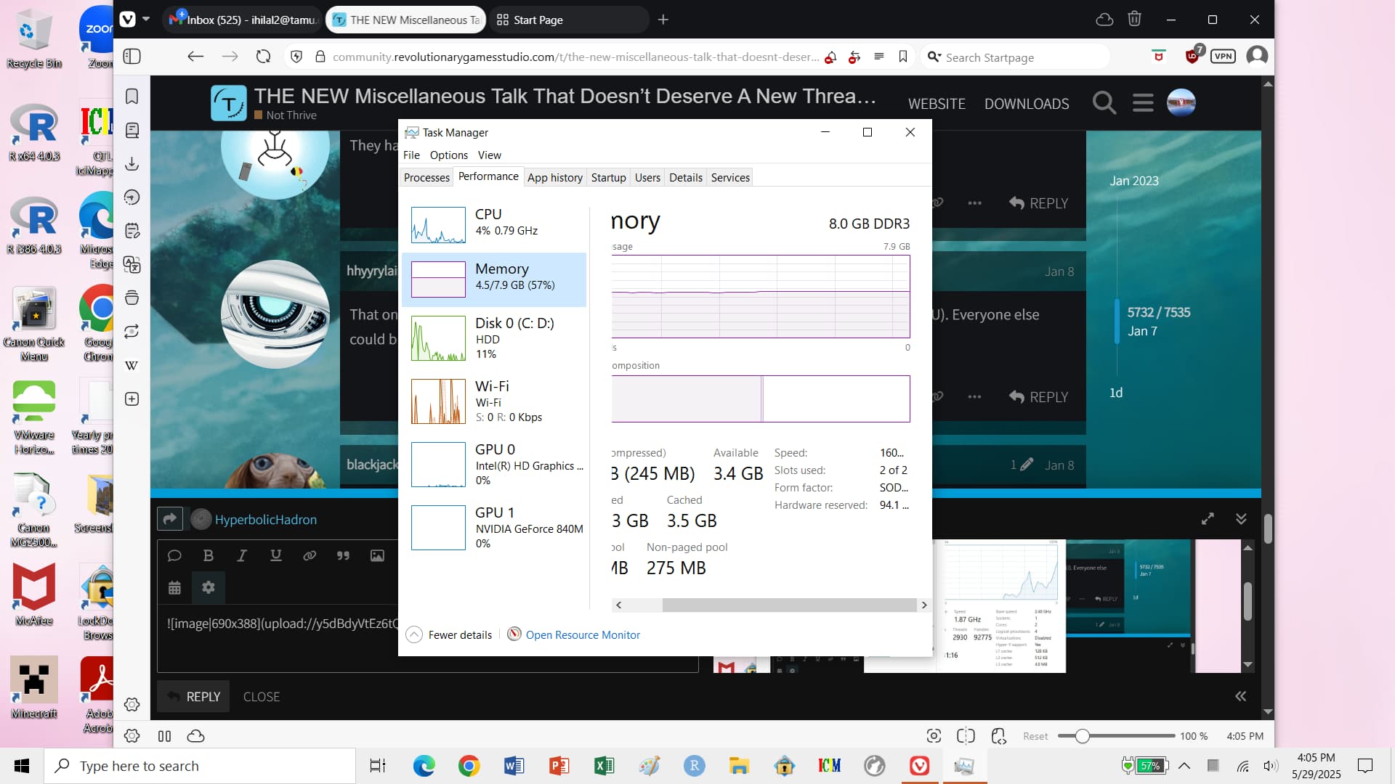This screenshot has width=1395, height=784.
Task: Reply to the hhyyrylai post
Action: [1039, 396]
